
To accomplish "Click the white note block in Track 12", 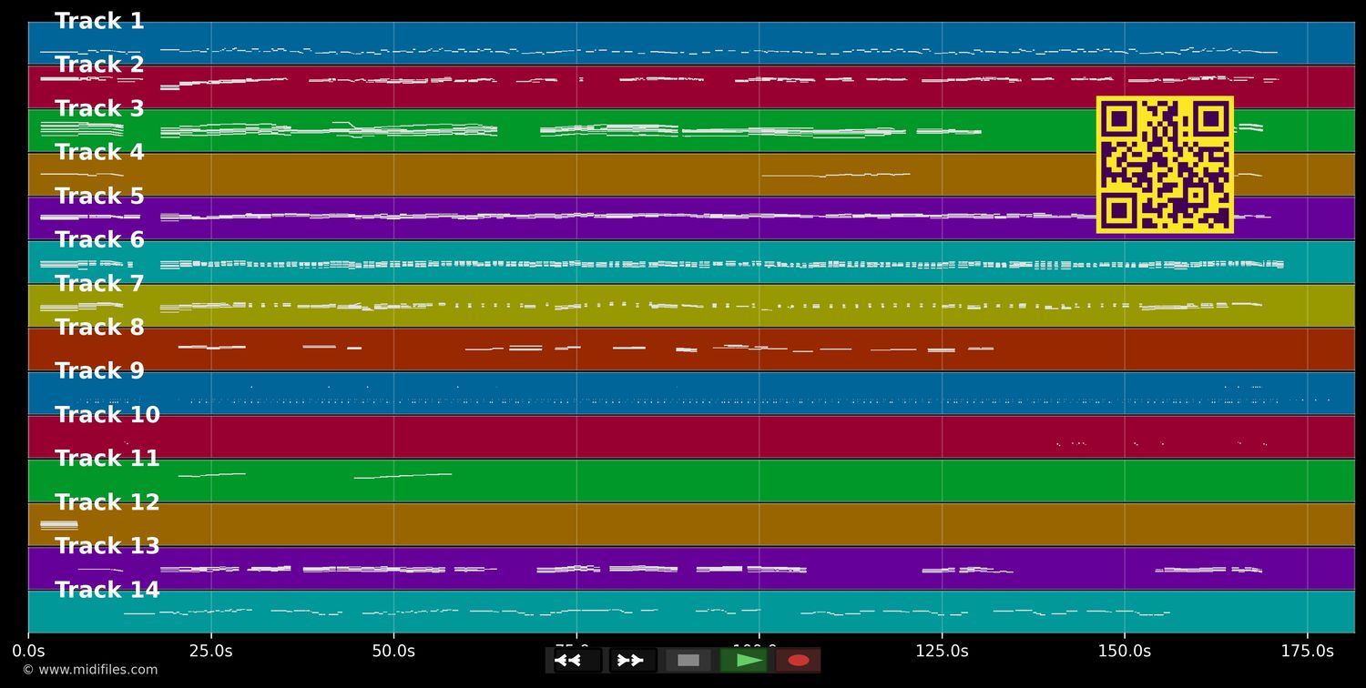I will pos(59,525).
